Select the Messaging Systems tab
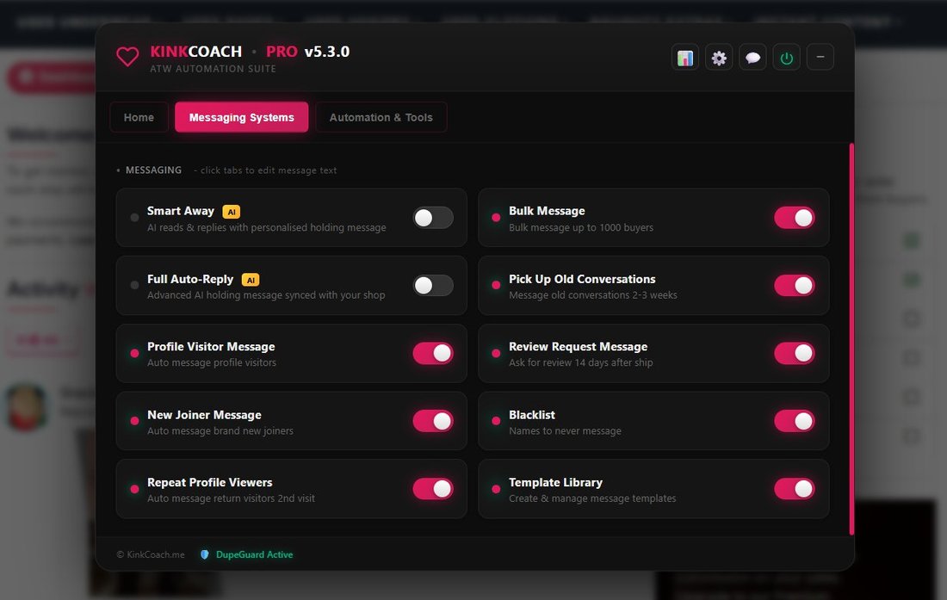Viewport: 947px width, 600px height. tap(242, 117)
